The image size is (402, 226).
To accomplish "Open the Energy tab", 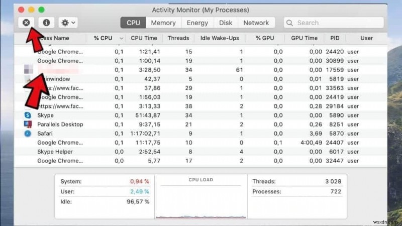I will [x=197, y=23].
